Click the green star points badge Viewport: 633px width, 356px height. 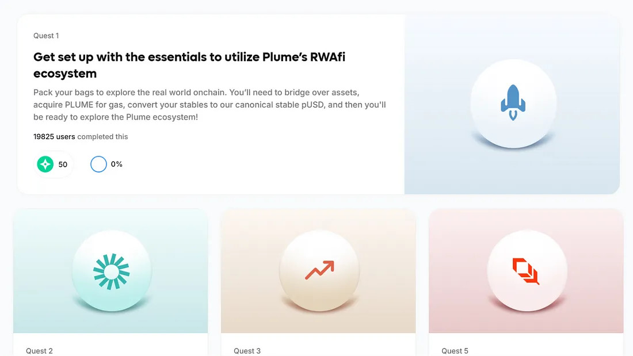[45, 164]
